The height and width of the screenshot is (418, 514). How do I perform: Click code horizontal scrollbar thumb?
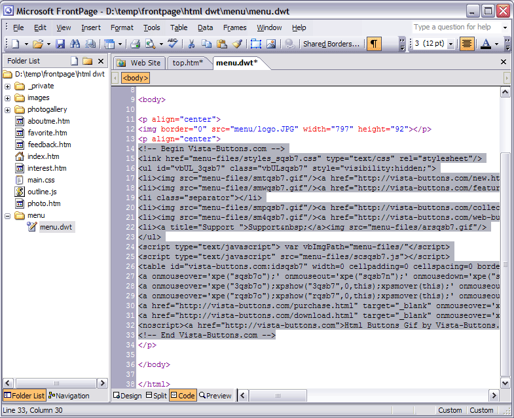click(x=278, y=396)
